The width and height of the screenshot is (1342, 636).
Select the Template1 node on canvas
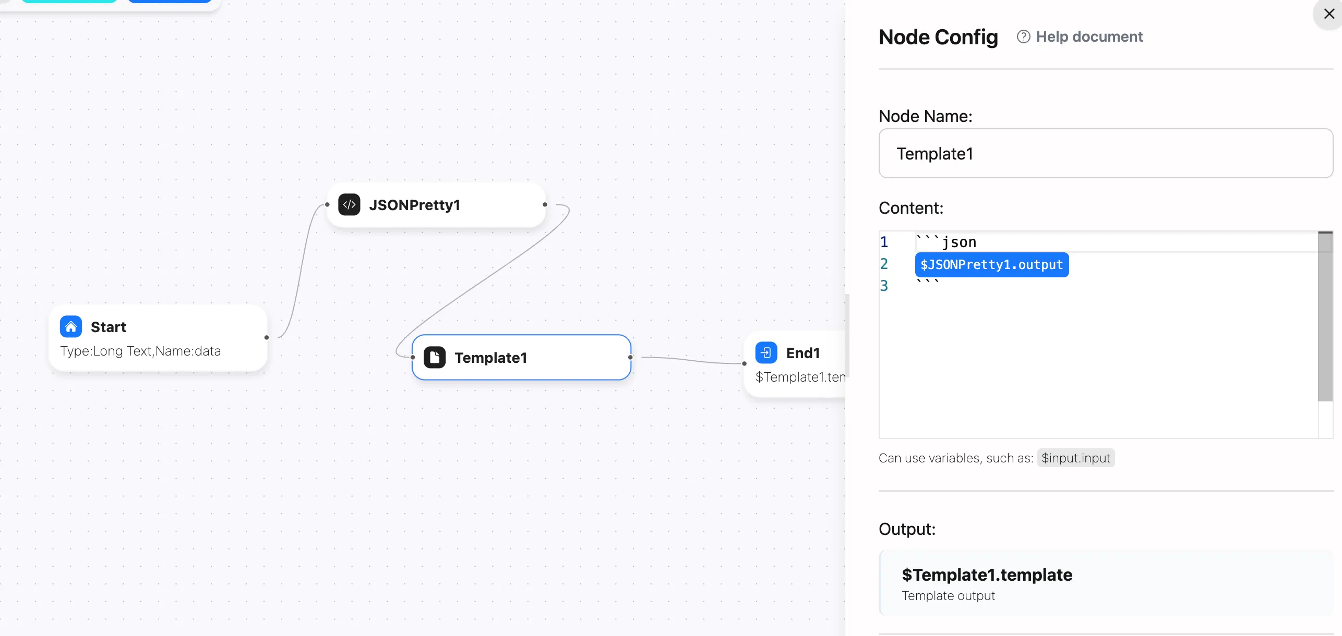click(x=521, y=358)
